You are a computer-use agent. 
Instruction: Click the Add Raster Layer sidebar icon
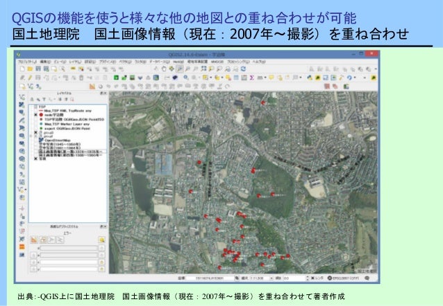click(x=22, y=105)
